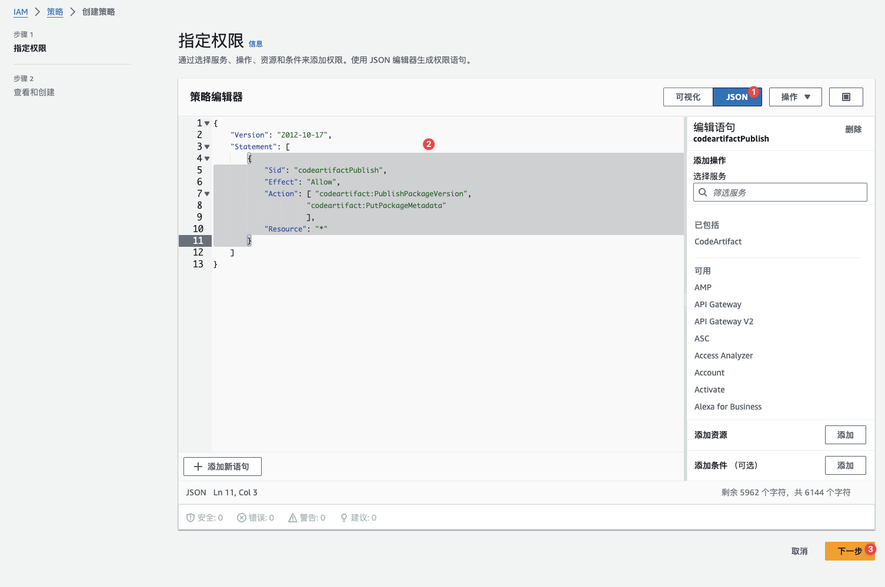Select the API Gateway V2 service

tap(724, 321)
